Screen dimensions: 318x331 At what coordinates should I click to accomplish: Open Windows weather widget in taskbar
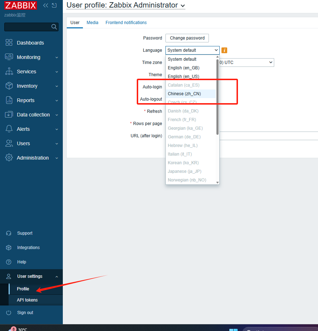[18, 329]
